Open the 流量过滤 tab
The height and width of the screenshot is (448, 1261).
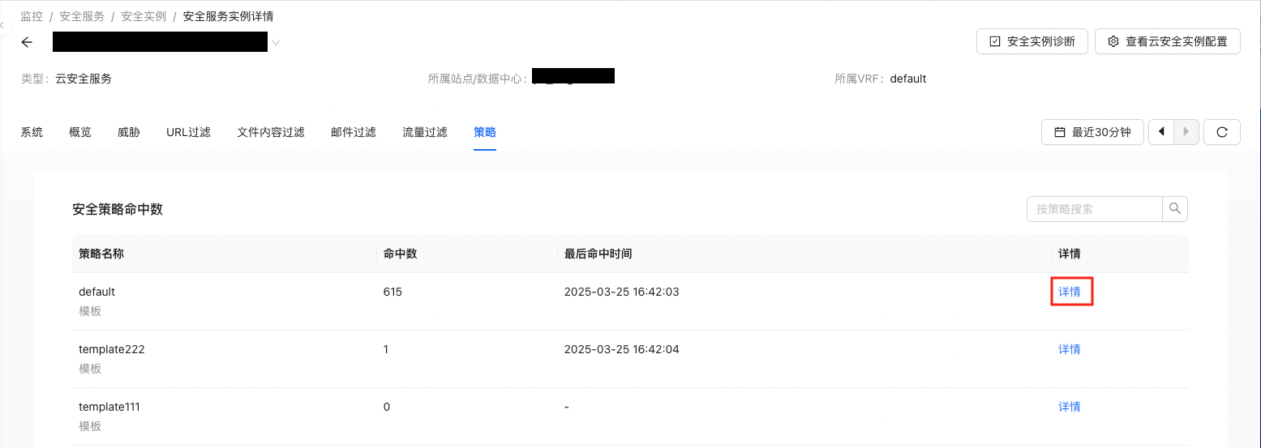pos(425,132)
